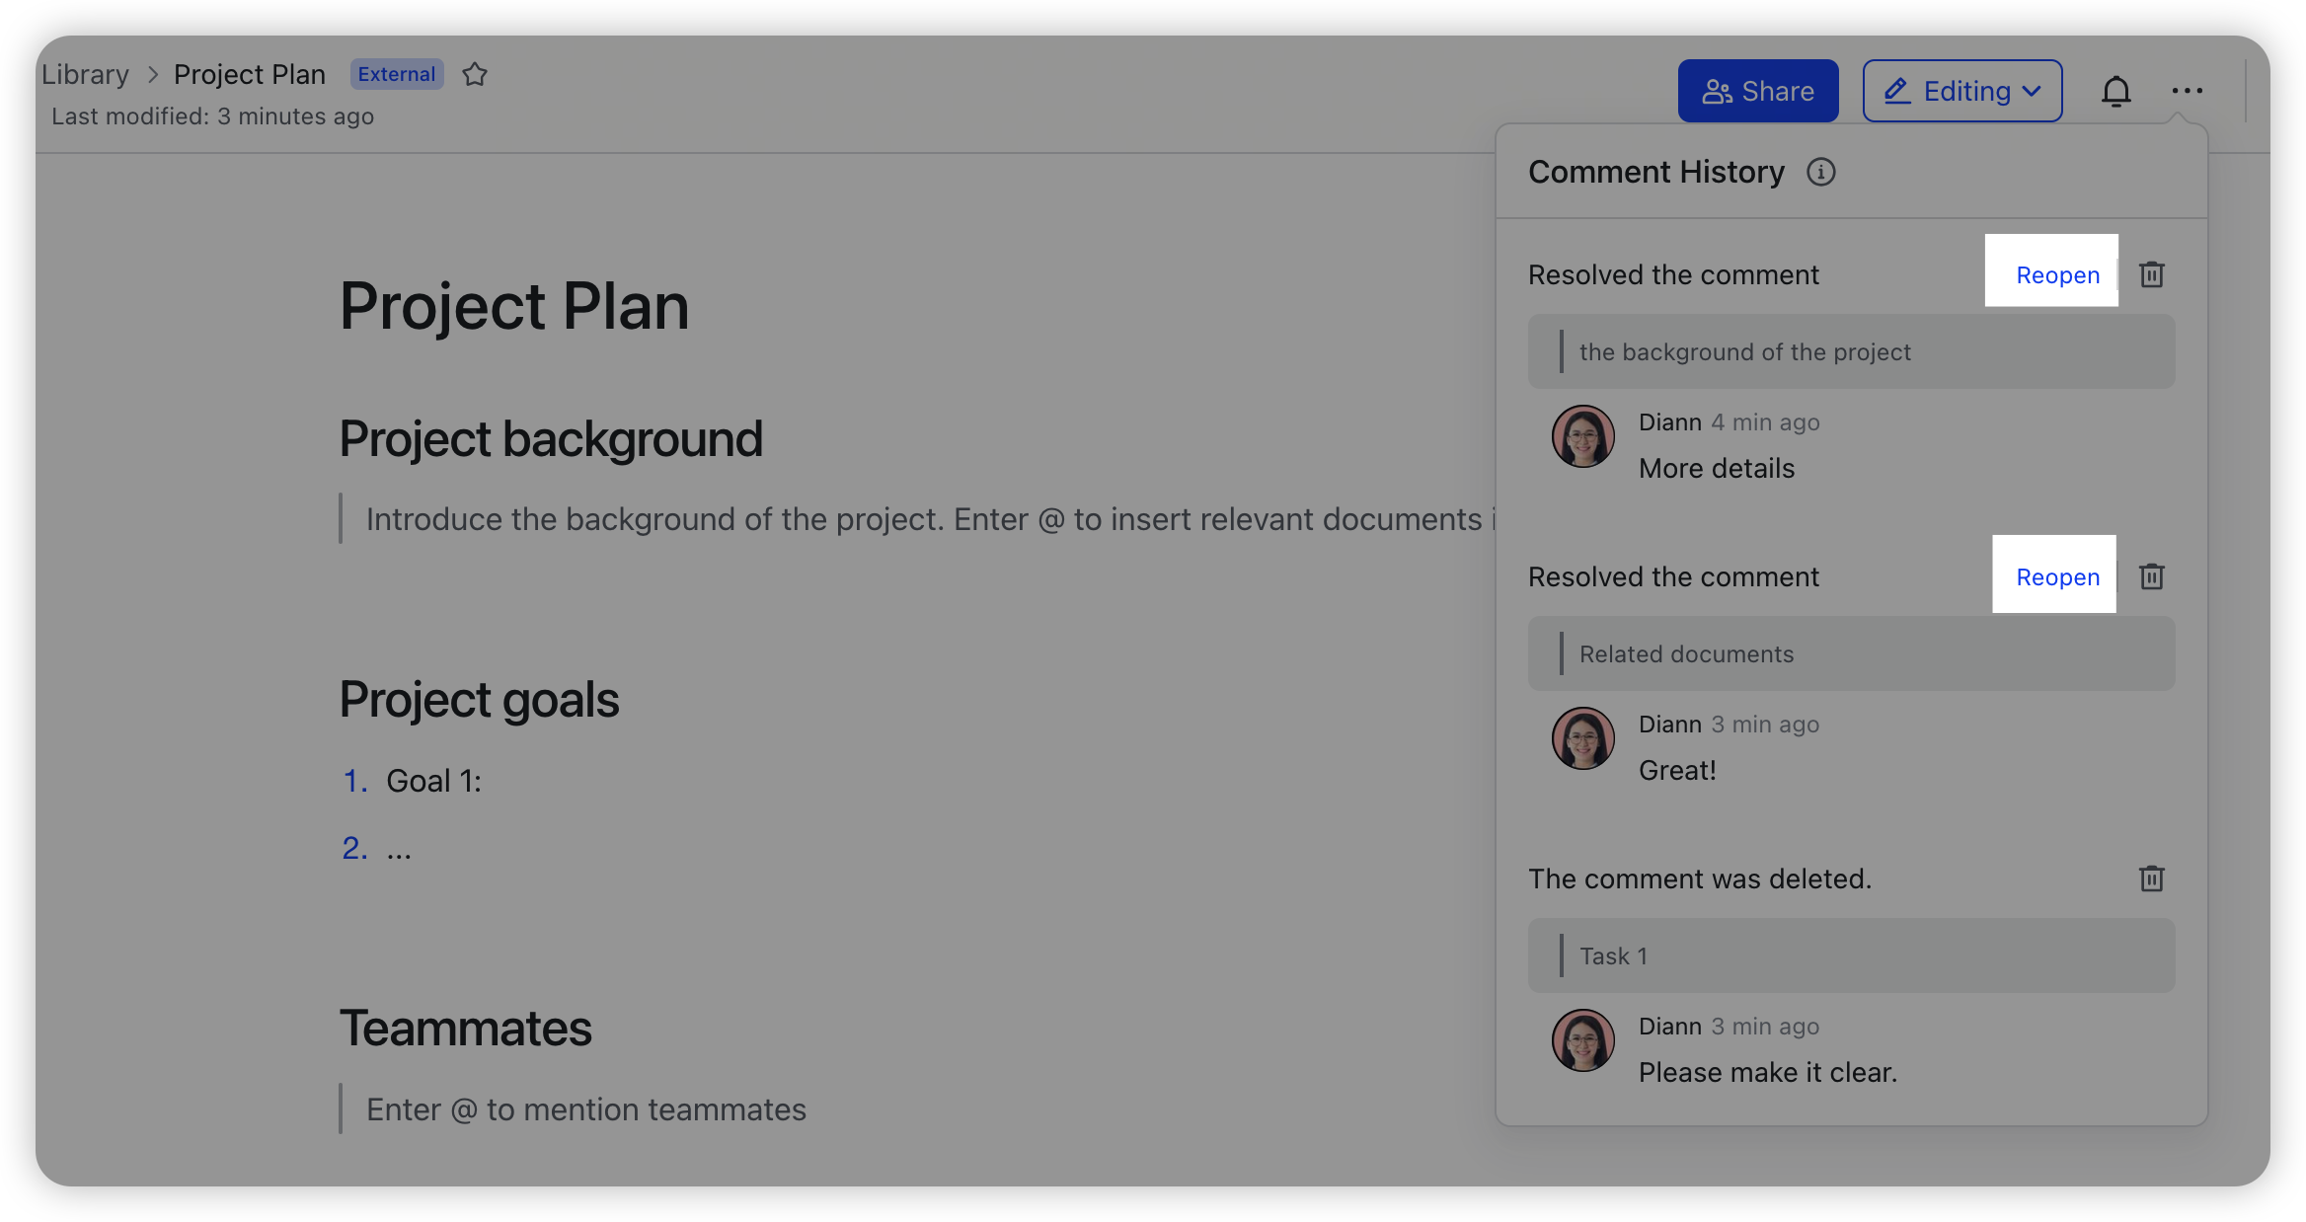Open the Editing mode dropdown
The image size is (2306, 1222).
click(1961, 91)
